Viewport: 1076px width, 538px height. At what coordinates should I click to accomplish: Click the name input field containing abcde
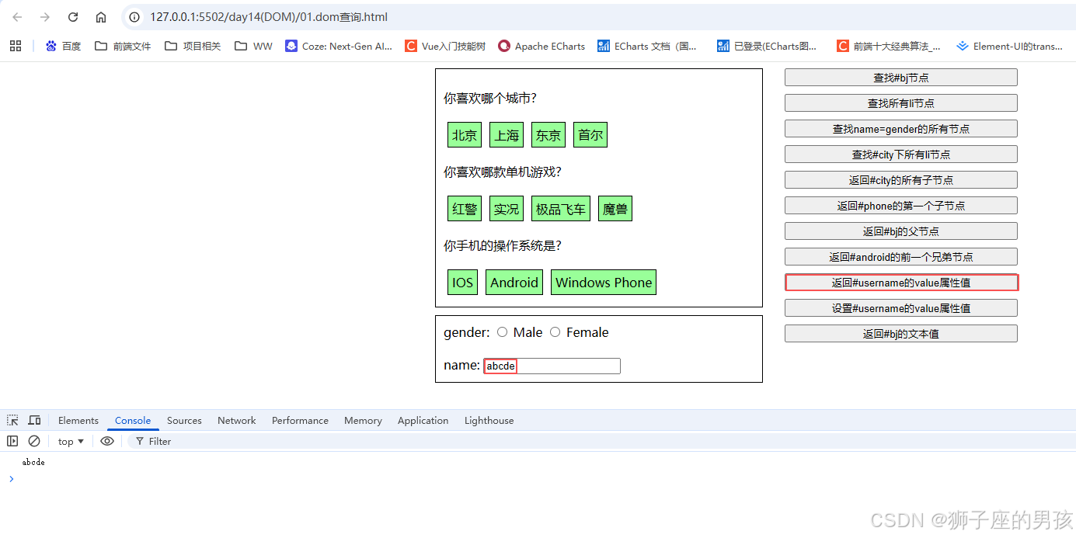click(x=552, y=366)
